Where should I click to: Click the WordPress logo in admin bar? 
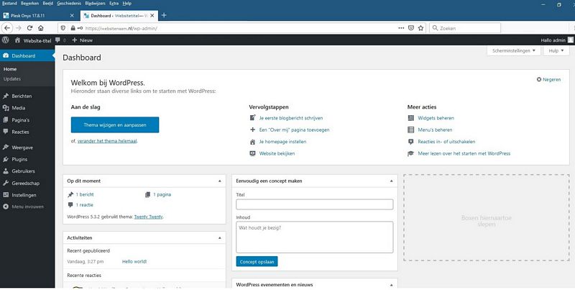[x=6, y=40]
